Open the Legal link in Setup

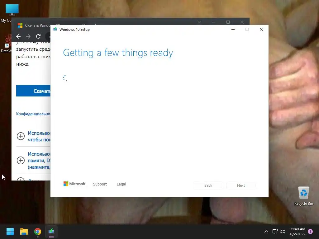(x=121, y=184)
